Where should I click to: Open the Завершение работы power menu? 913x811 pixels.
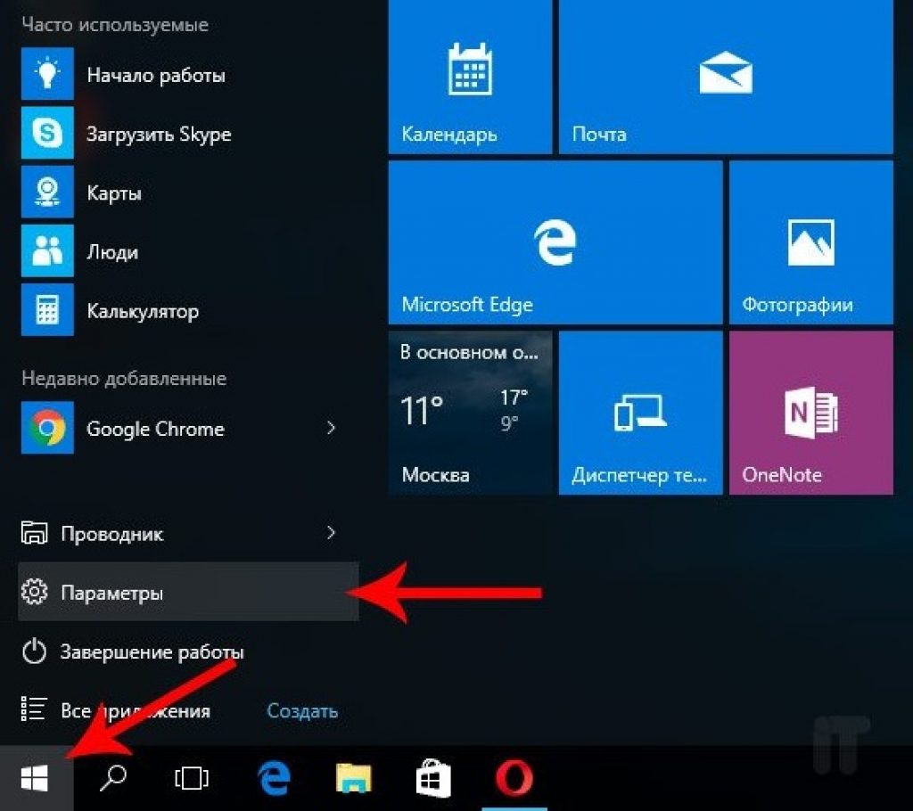point(189,651)
